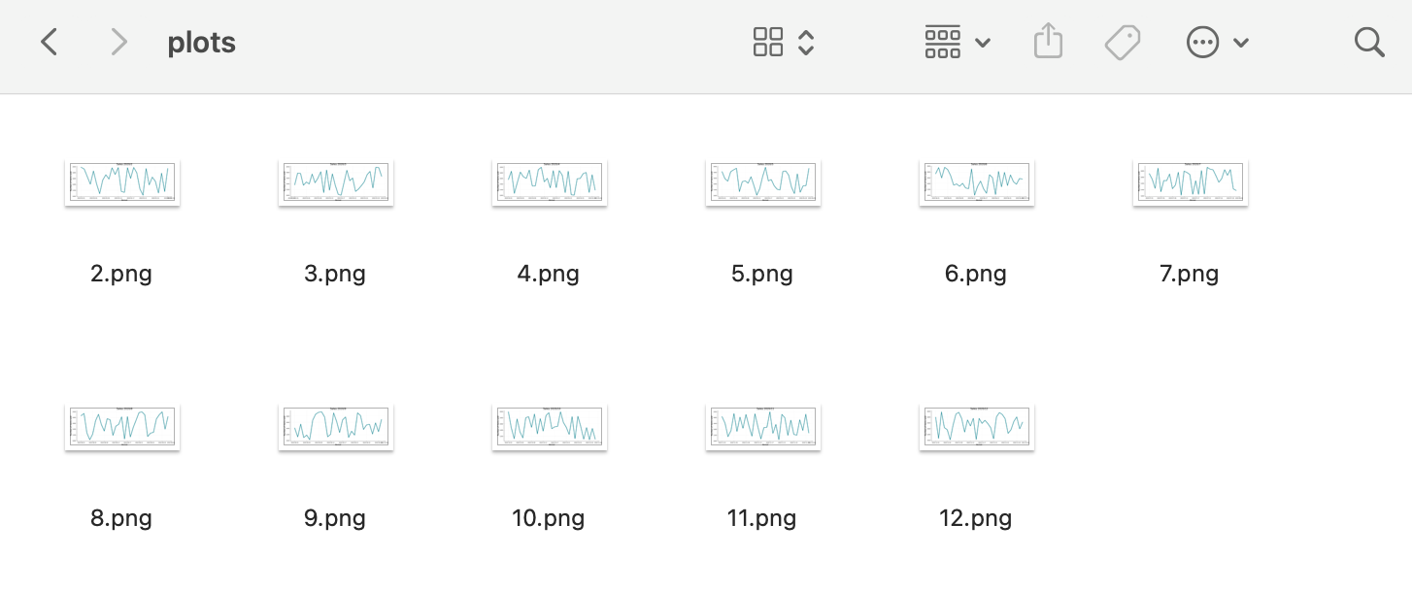Screen dimensions: 1412x590
Task: Click the icon view grid button
Action: (x=768, y=43)
